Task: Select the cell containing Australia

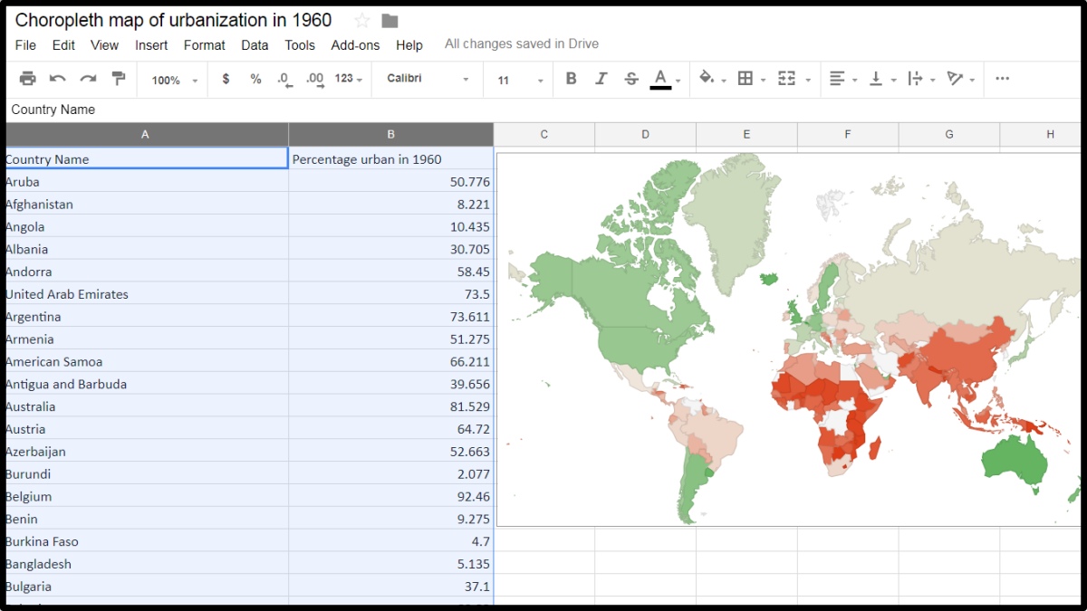Action: tap(146, 406)
